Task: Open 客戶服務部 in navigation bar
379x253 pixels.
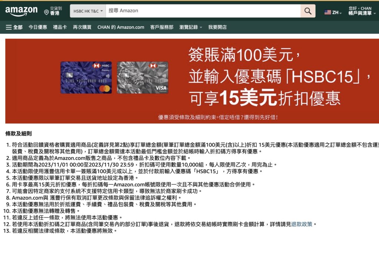Action: 162,27
